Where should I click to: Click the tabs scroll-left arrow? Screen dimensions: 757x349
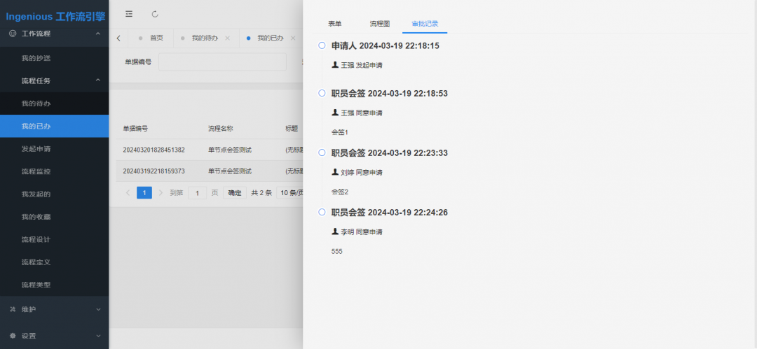click(x=118, y=38)
